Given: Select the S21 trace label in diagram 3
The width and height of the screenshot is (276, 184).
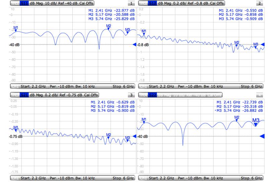Looking at the screenshot, I should pyautogui.click(x=24, y=95).
